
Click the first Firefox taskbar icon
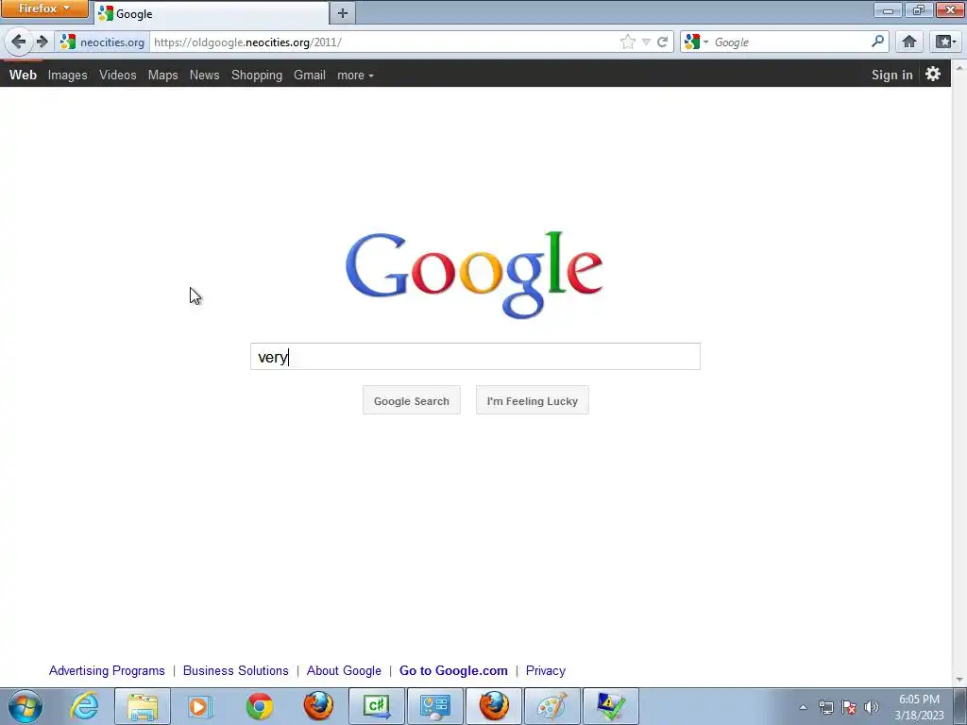pyautogui.click(x=318, y=706)
